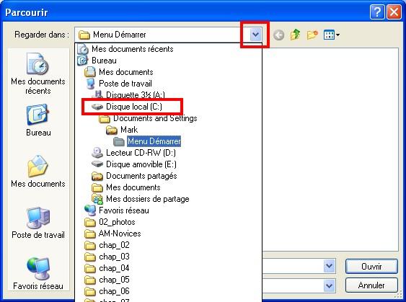The width and height of the screenshot is (406, 302).
Task: Create a new folder icon
Action: coord(312,35)
